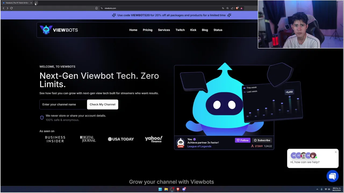Viewport: 344px width, 193px height.
Task: Click the Check My Channel button
Action: pyautogui.click(x=102, y=105)
